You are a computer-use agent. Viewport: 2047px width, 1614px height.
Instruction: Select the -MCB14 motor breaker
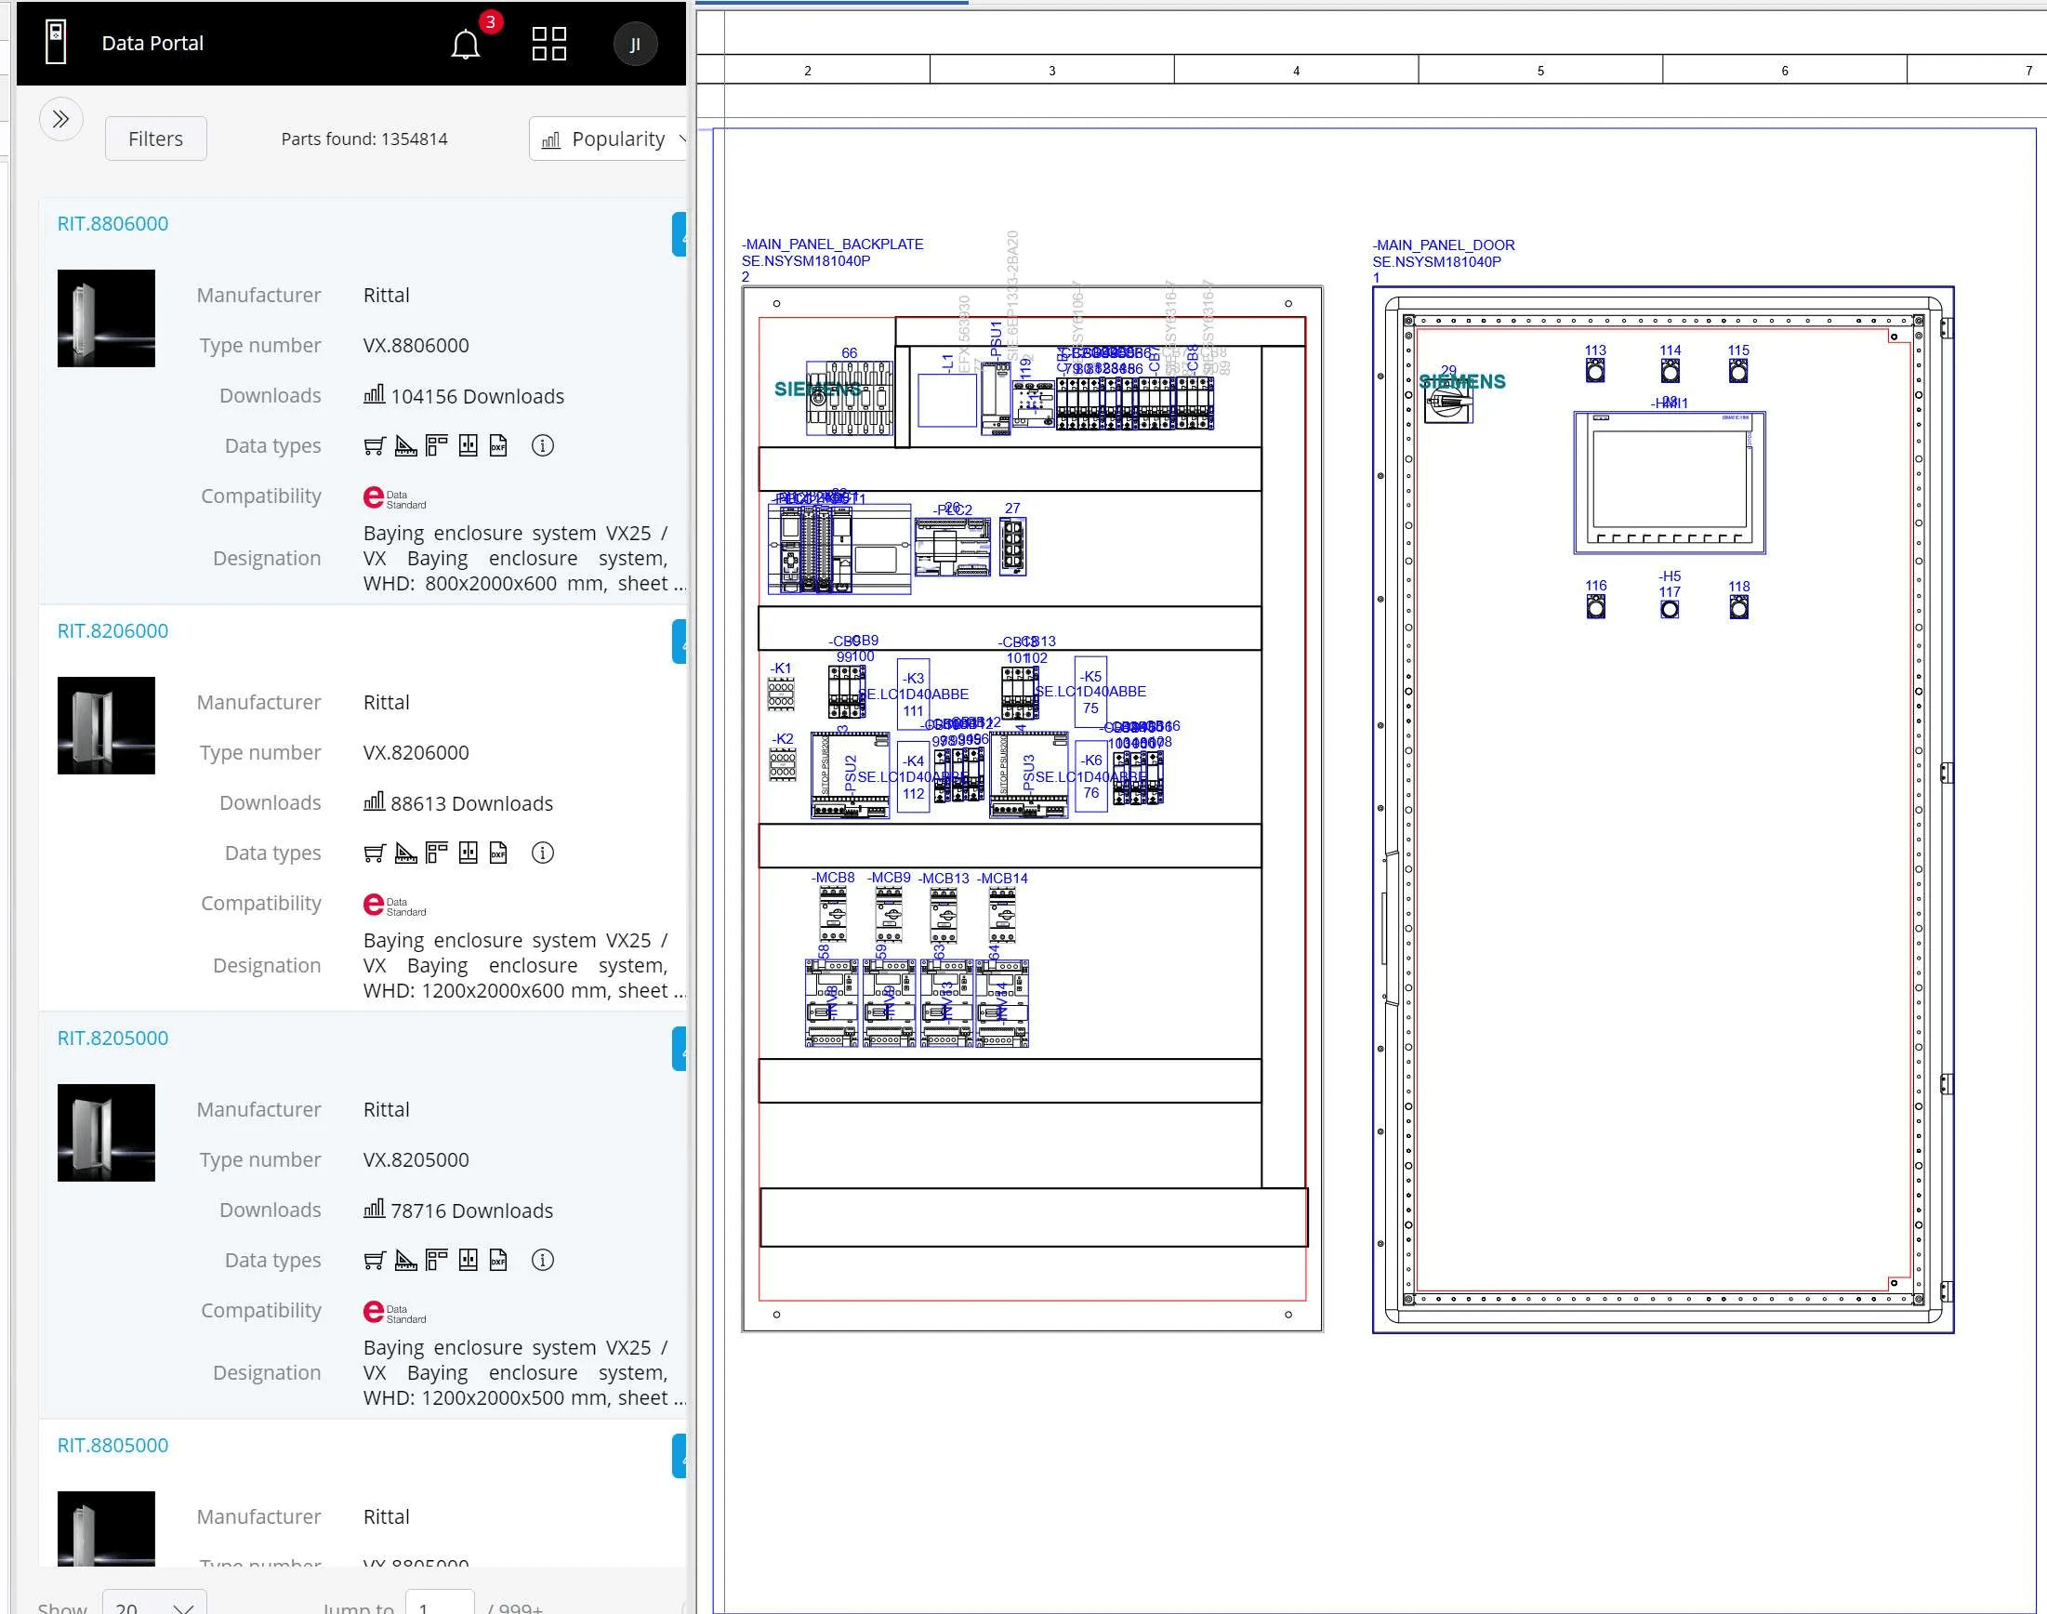click(x=1002, y=914)
